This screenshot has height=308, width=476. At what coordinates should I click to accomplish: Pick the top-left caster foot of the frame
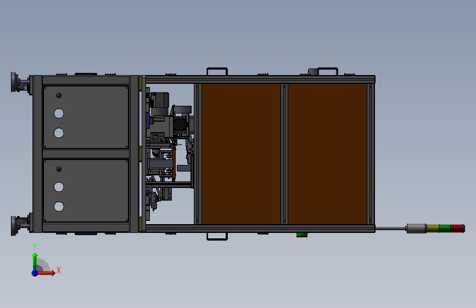[20, 82]
